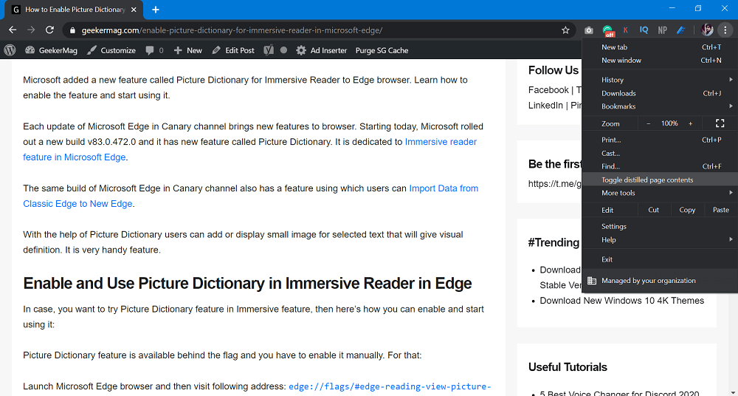Bookmark this page with the star icon
The width and height of the screenshot is (738, 396).
pos(565,30)
